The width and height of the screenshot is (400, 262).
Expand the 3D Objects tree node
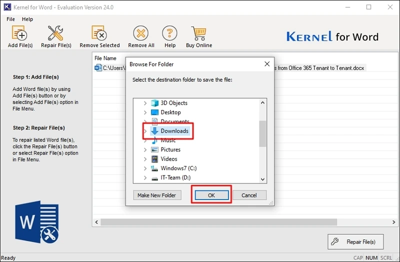pos(145,103)
